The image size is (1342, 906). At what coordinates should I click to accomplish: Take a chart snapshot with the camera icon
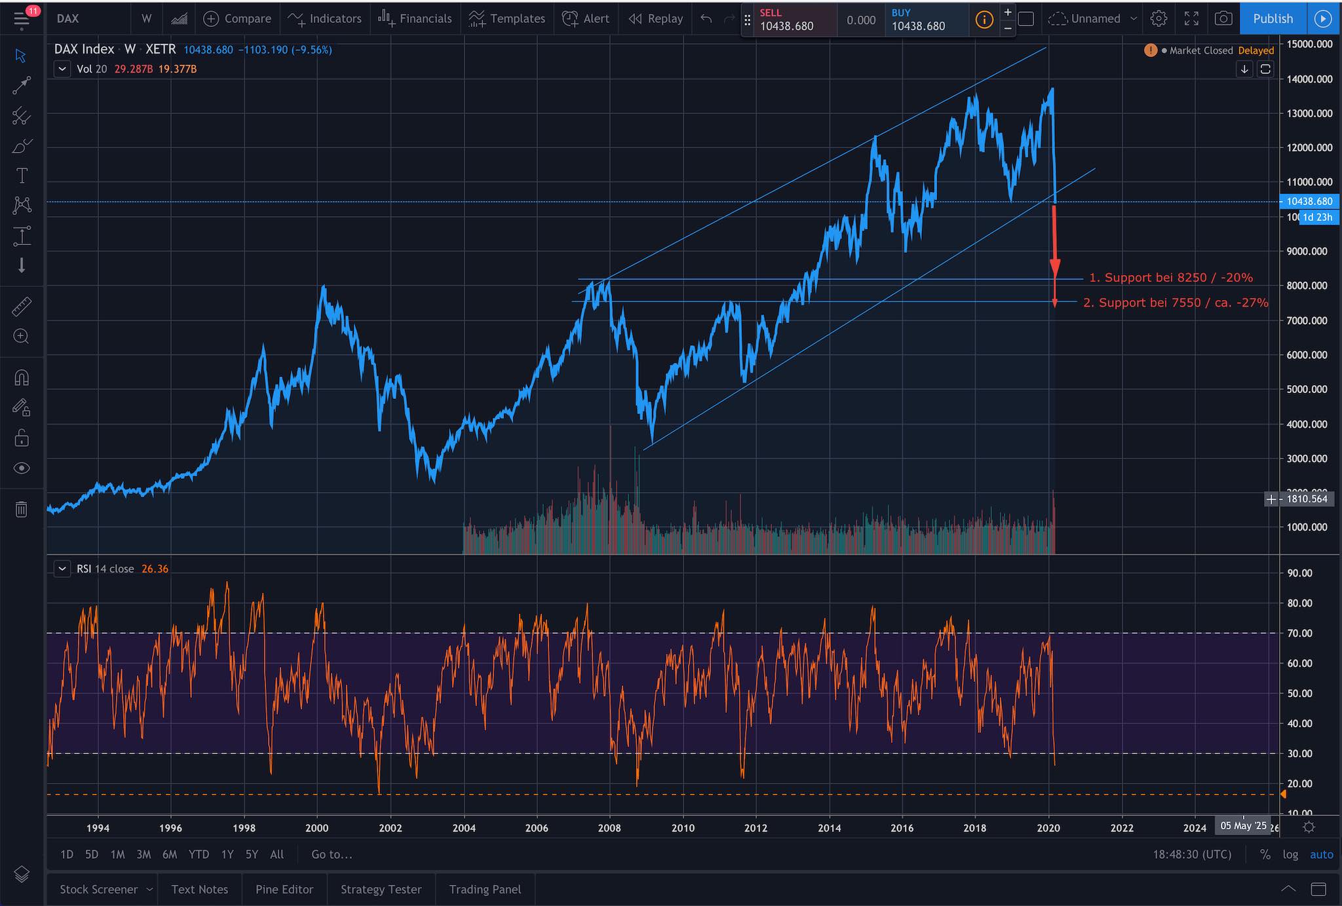(x=1224, y=18)
